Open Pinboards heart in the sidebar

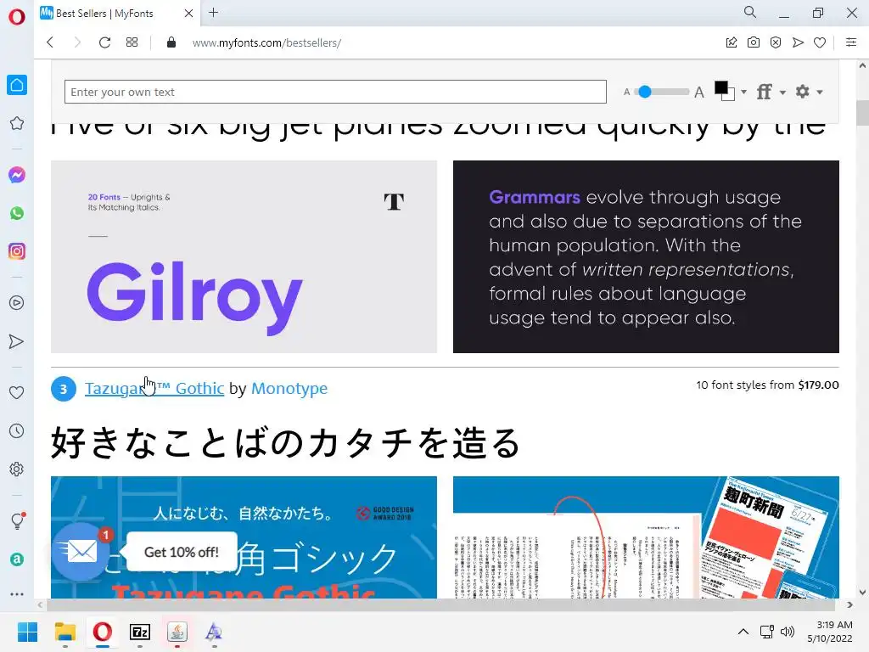[17, 392]
